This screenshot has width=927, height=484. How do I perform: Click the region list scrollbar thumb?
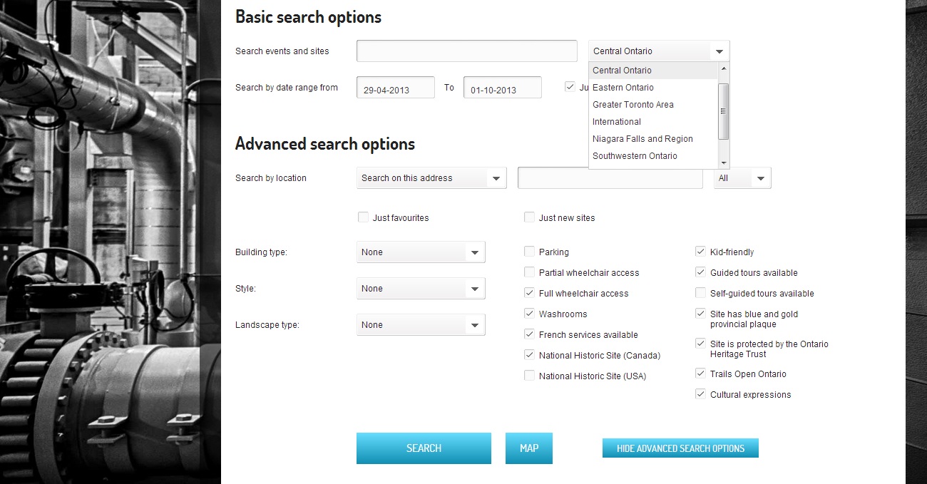(723, 111)
